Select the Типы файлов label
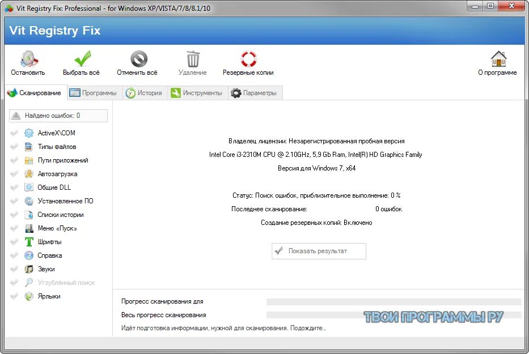The width and height of the screenshot is (529, 354). tap(57, 147)
